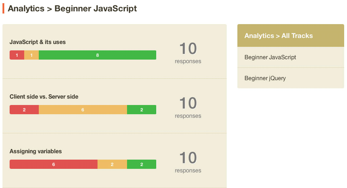This screenshot has width=347, height=188.
Task: Click orange accent bar beside page heading
Action: [x=3, y=9]
